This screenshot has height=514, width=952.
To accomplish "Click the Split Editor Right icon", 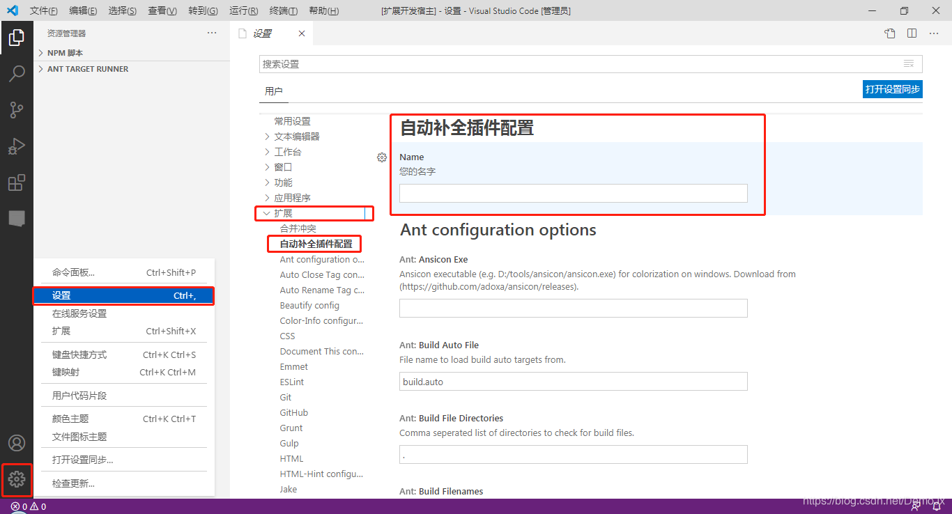I will 912,33.
